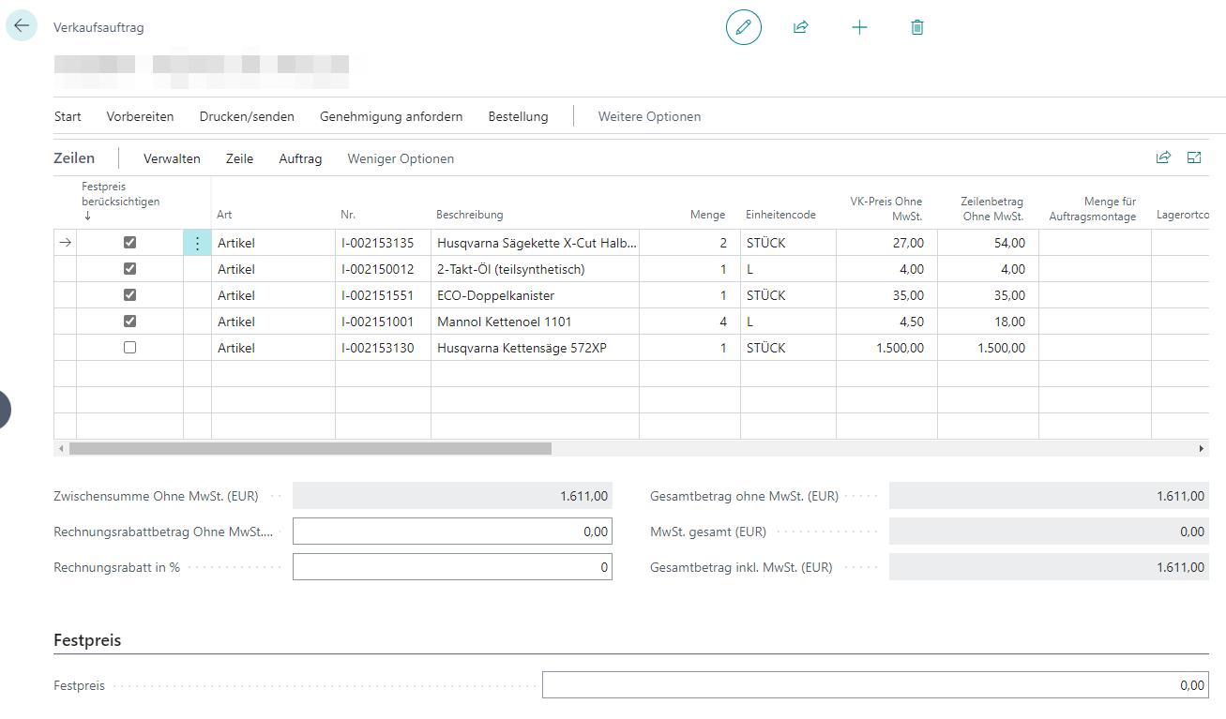
Task: Uncheck Festpreis for Husqvarna Sägekette row
Action: click(130, 243)
